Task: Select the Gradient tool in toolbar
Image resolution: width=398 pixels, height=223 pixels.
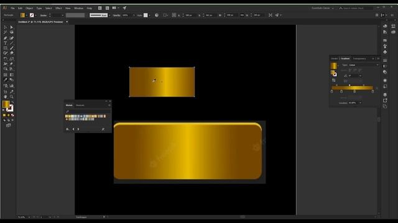Action: [x=12, y=75]
